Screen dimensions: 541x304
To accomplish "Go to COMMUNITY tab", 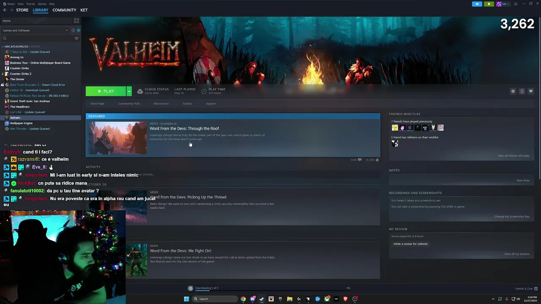I will [x=64, y=10].
